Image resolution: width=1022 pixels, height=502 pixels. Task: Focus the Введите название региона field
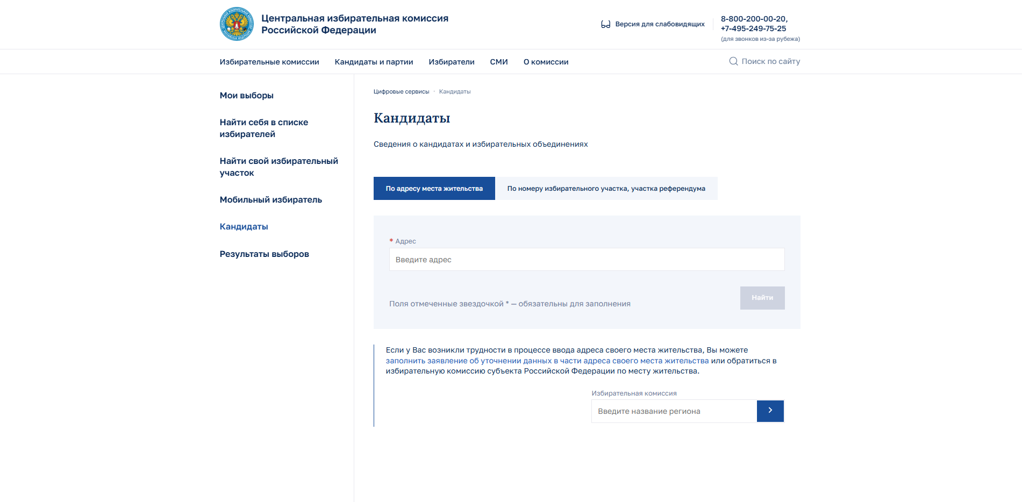pos(674,411)
